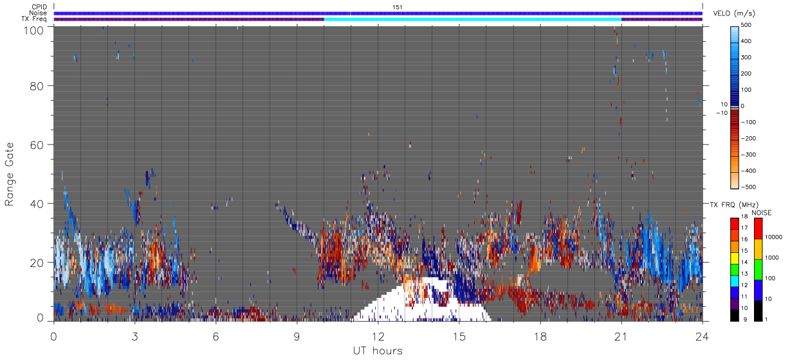Select the TX Freq row label
Screen dimensions: 790x364
click(34, 19)
